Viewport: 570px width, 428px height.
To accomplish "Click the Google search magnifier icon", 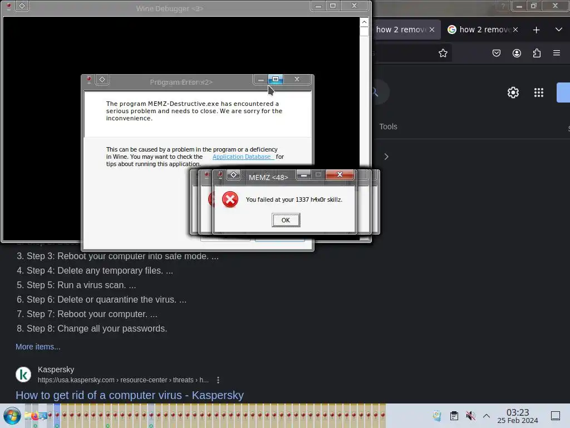I will click(x=375, y=93).
